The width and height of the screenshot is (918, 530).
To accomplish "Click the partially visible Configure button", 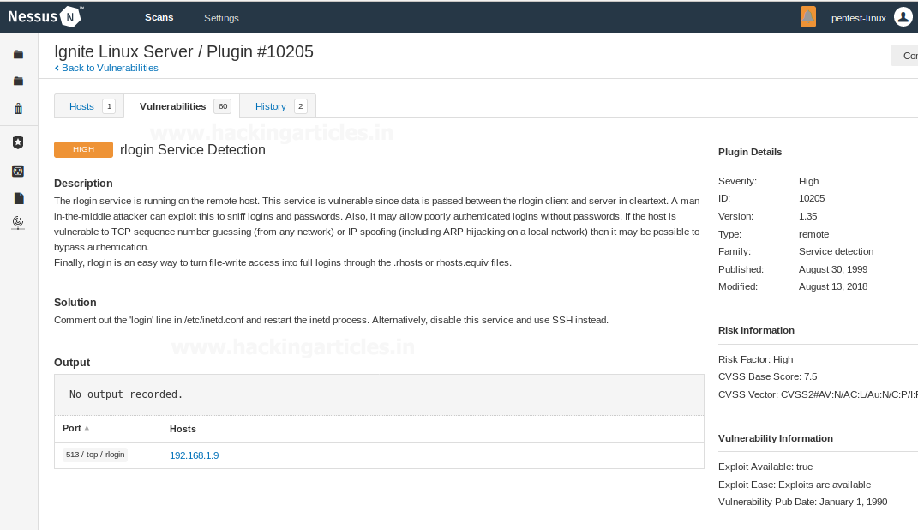I will tap(907, 56).
